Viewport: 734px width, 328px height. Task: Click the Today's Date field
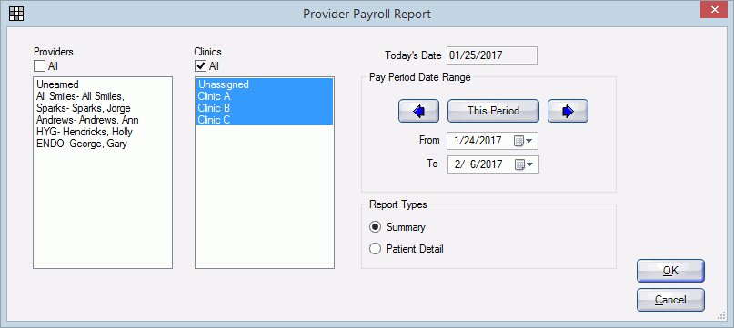click(x=492, y=55)
